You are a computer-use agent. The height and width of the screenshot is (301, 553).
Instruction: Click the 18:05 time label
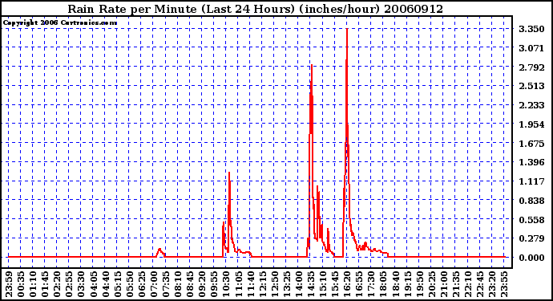click(x=383, y=284)
